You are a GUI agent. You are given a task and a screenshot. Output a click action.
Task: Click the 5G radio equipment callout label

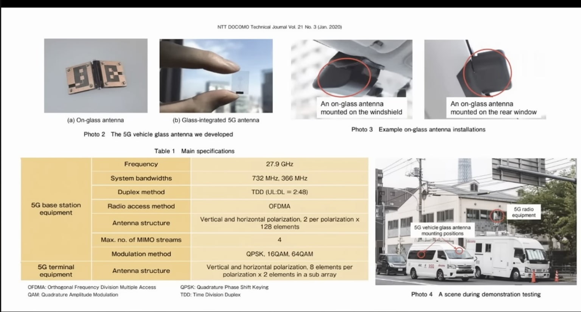click(524, 212)
